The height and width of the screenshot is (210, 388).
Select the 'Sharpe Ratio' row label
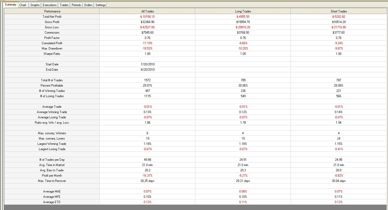pyautogui.click(x=52, y=54)
